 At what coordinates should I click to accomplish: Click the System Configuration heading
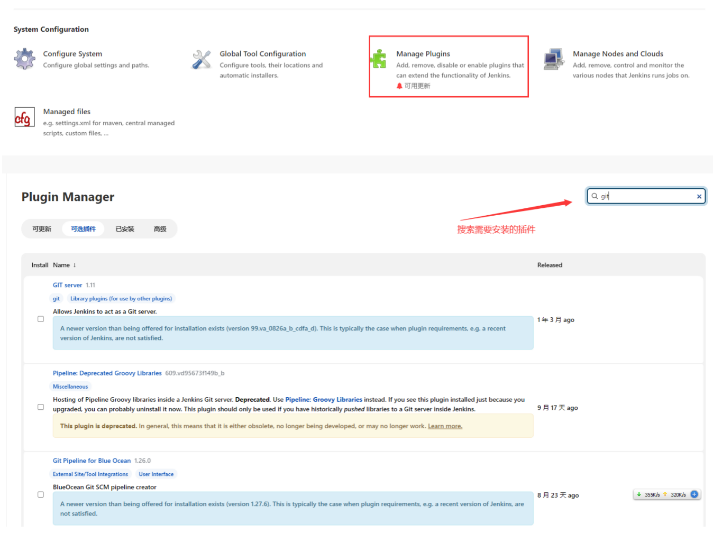pyautogui.click(x=51, y=29)
